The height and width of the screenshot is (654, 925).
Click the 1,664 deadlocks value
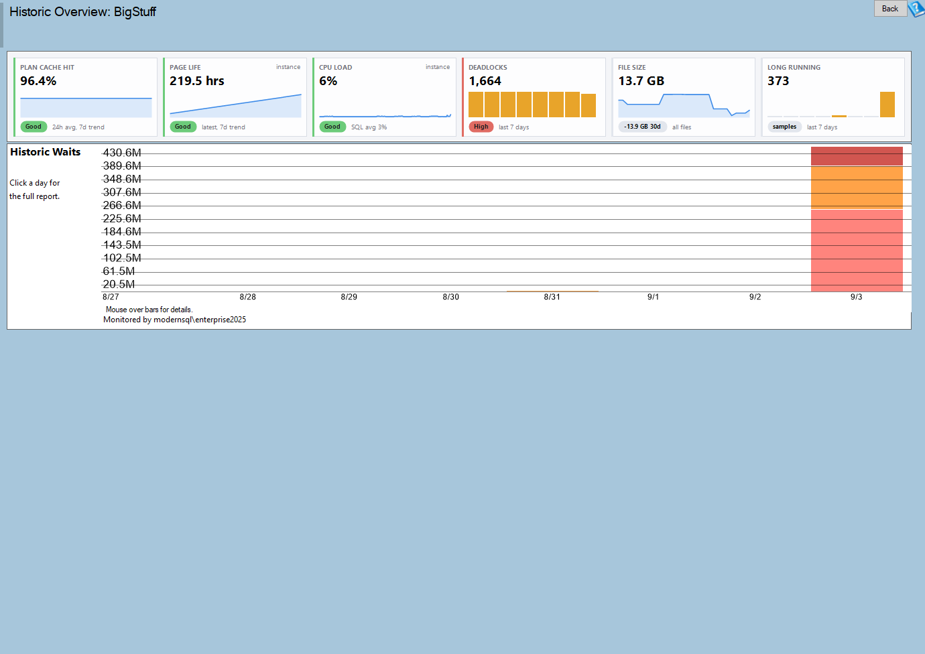pyautogui.click(x=485, y=81)
